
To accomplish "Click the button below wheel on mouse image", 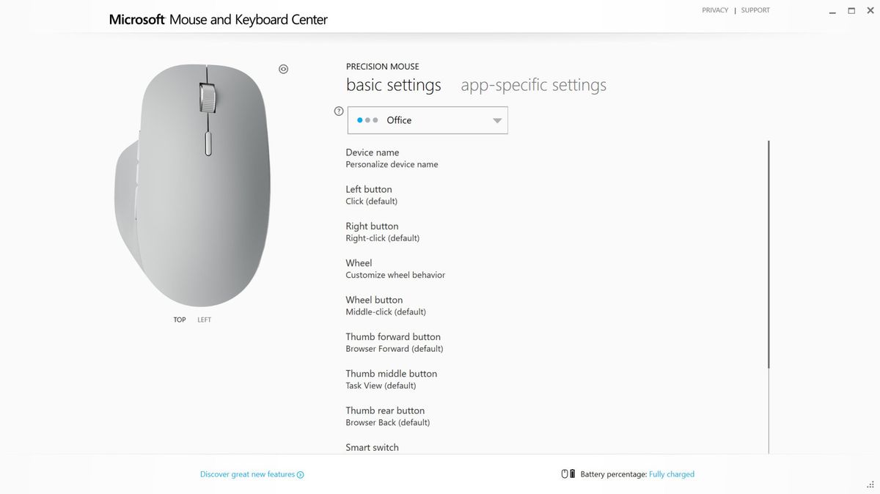I will tap(208, 143).
